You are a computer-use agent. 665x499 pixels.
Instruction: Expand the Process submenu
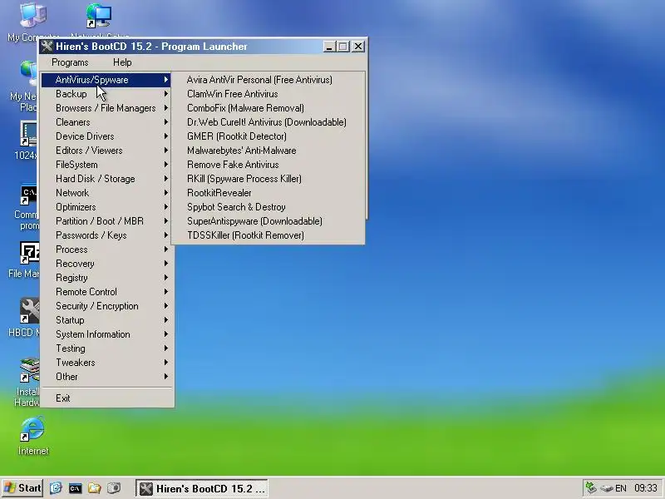106,249
